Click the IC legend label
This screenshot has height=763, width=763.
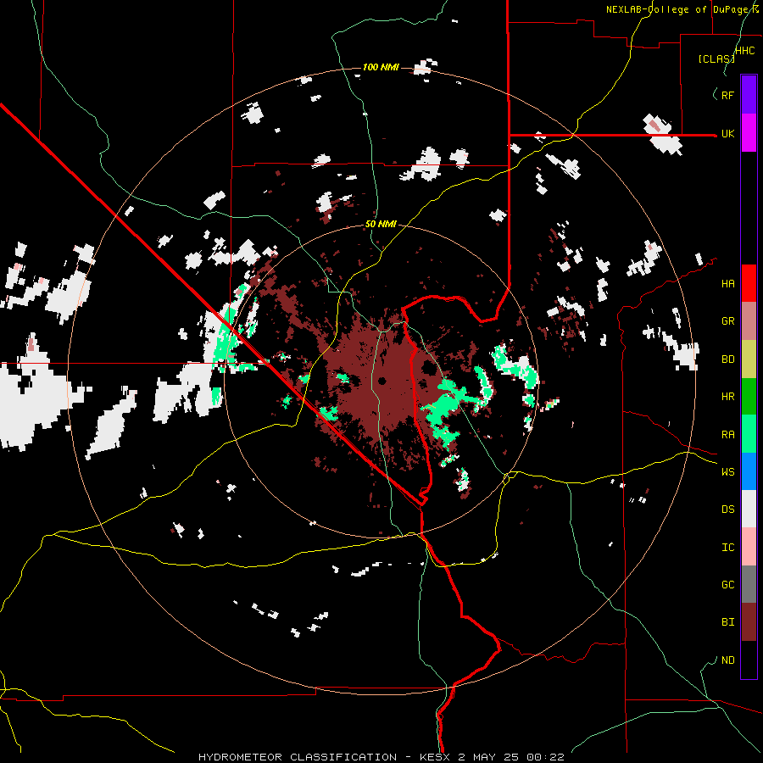click(x=727, y=548)
